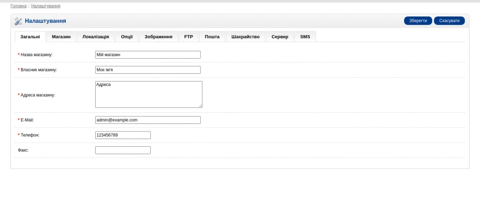Switch to the Шахрайство tab

[245, 37]
